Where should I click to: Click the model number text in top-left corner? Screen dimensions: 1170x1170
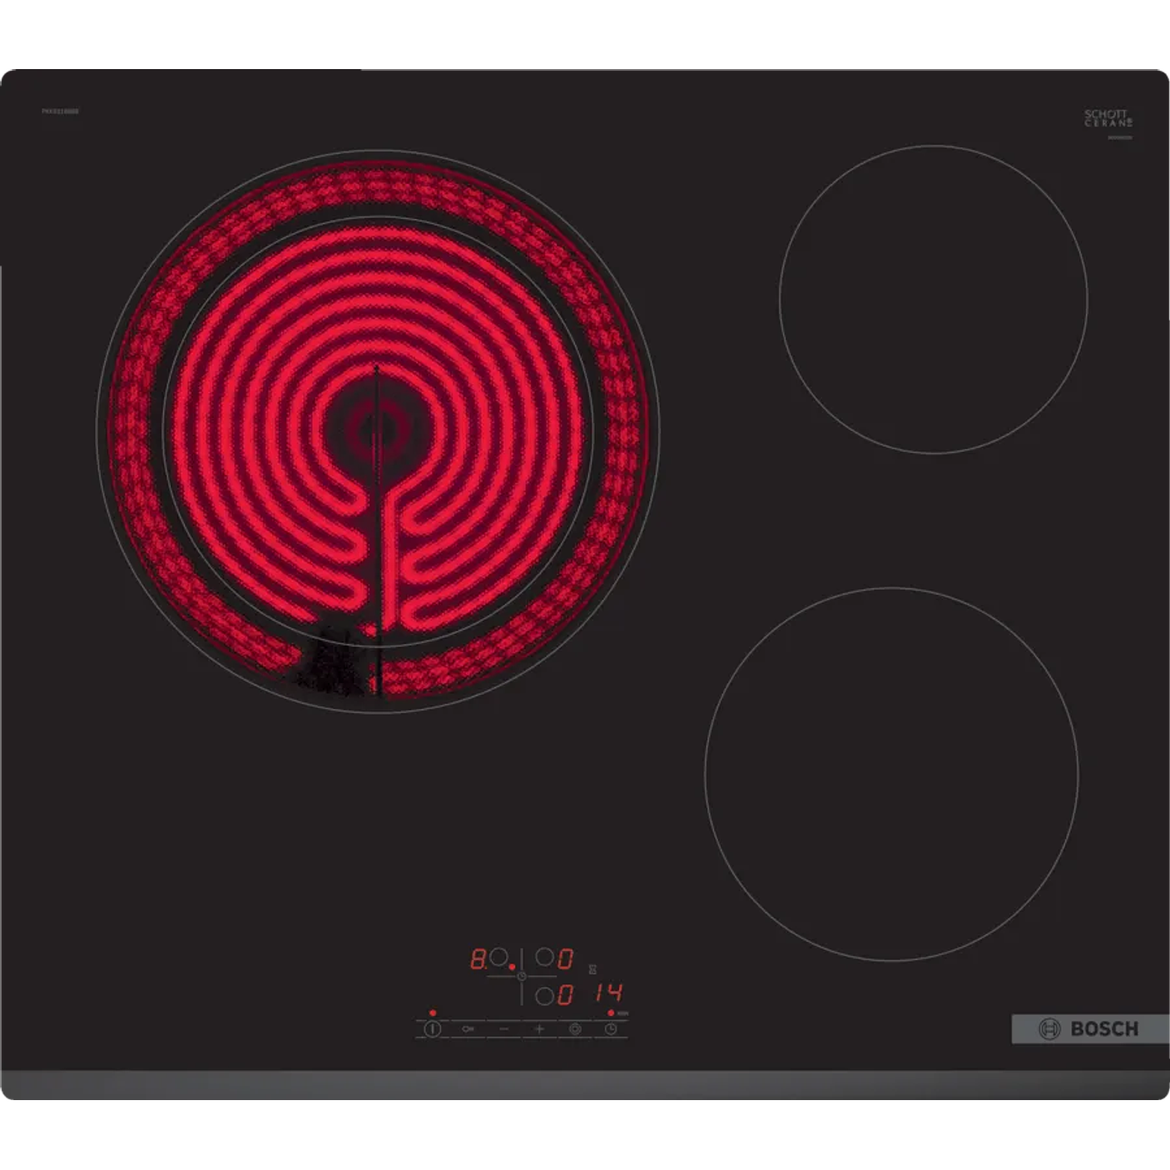tap(60, 111)
